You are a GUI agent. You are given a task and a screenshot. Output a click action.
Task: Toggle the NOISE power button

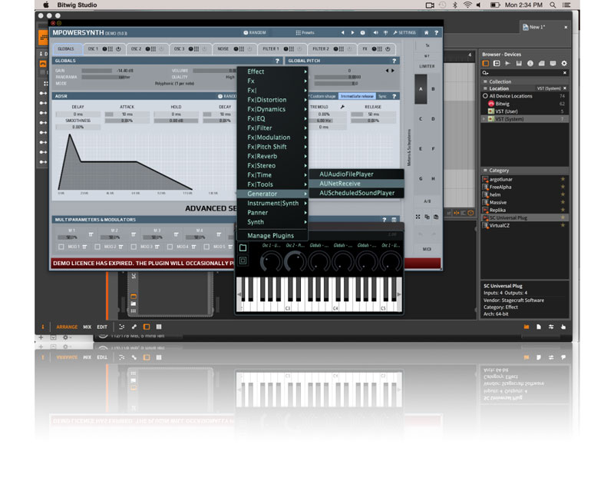click(x=249, y=49)
